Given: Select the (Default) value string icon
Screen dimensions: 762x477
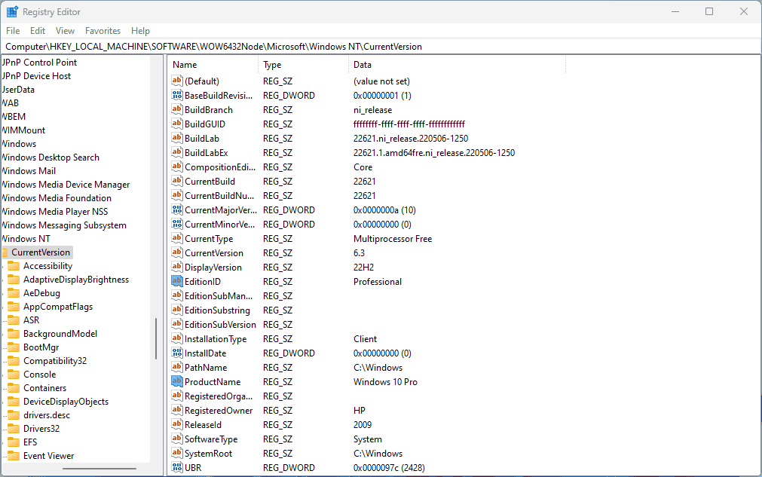Looking at the screenshot, I should [x=177, y=81].
